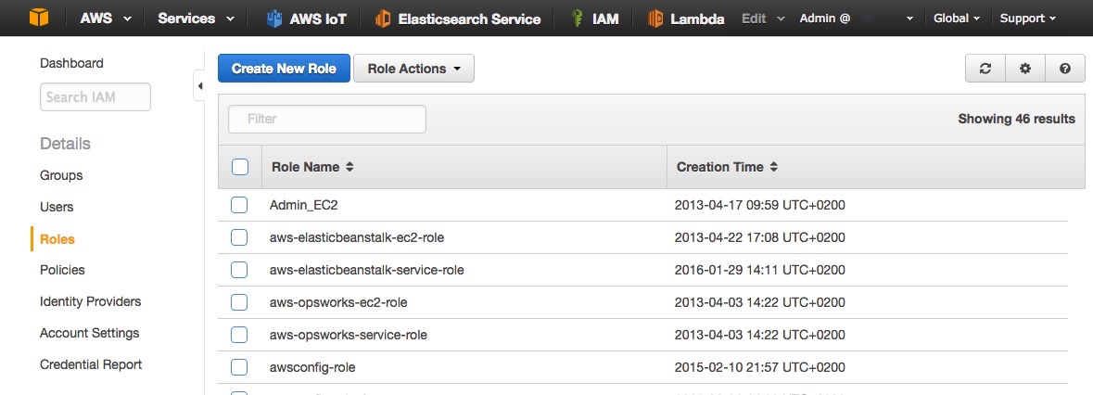Open awsconfig-role
The height and width of the screenshot is (395, 1093).
[312, 367]
